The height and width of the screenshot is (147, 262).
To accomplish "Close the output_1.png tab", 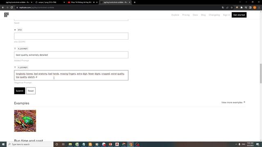I will coord(64,2).
